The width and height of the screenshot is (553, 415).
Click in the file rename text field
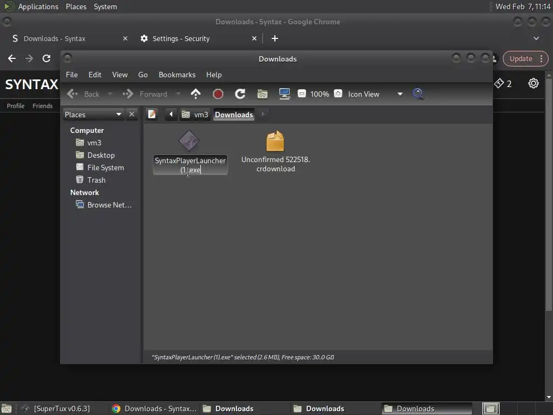click(190, 165)
